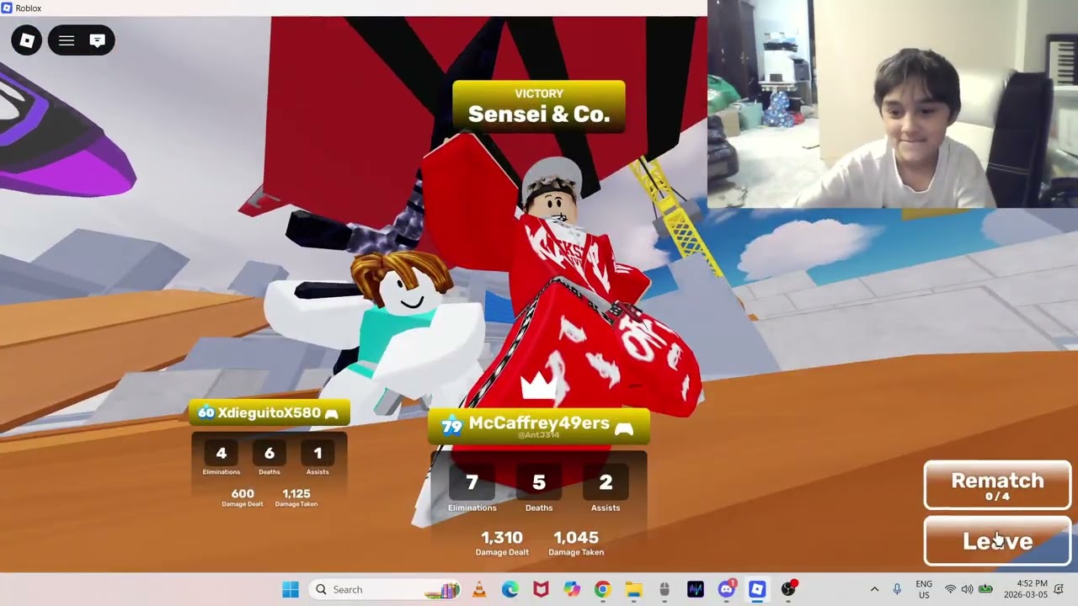Open the battery tray icon

pos(985,589)
